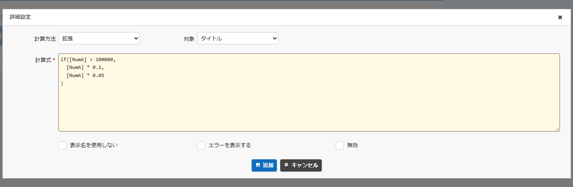The width and height of the screenshot is (573, 187).
Task: Click the formula line "[NumA] * 0.05"
Action: point(85,75)
